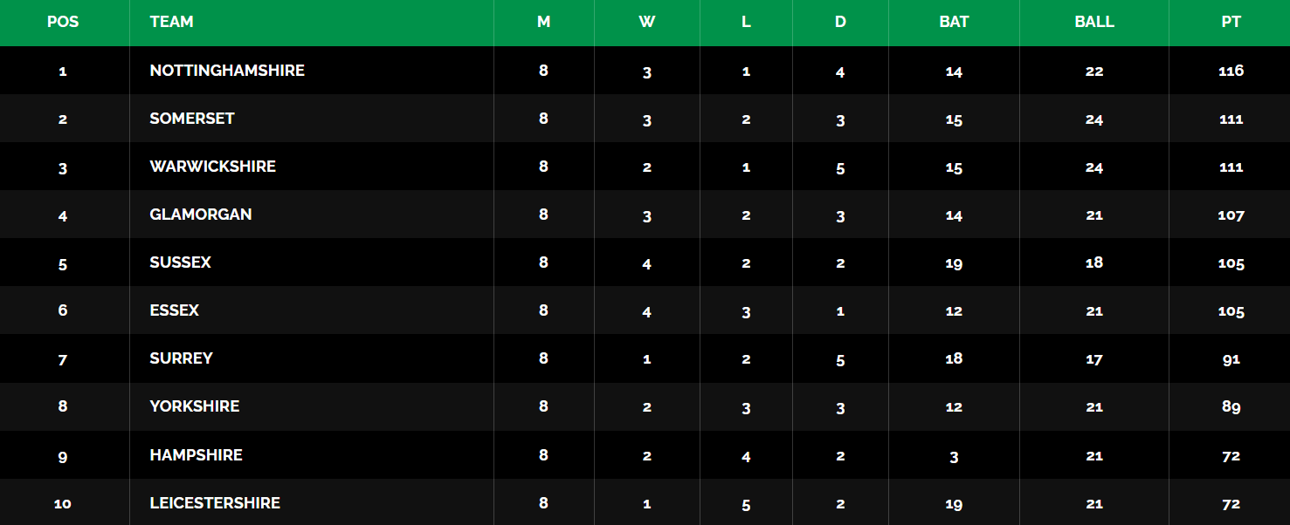This screenshot has width=1290, height=525.
Task: Click the Leicestershire team name
Action: point(215,503)
